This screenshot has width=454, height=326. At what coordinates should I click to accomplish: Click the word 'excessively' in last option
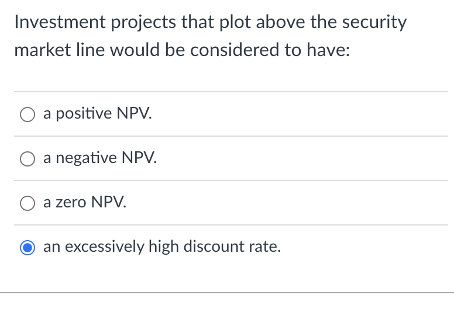point(105,247)
